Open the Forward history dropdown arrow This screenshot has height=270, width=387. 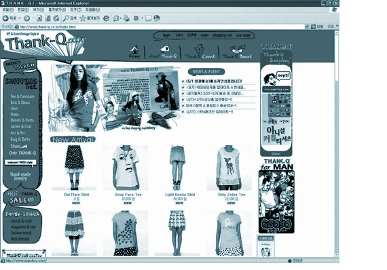coord(33,18)
